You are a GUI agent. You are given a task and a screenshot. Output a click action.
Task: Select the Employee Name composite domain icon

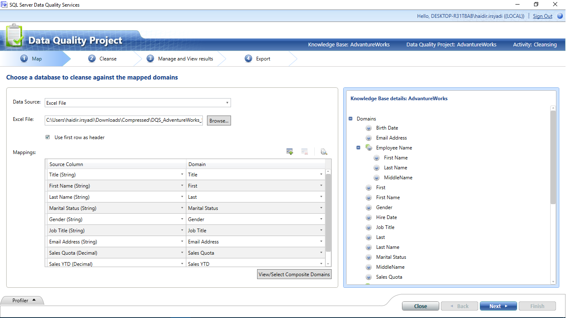(368, 147)
